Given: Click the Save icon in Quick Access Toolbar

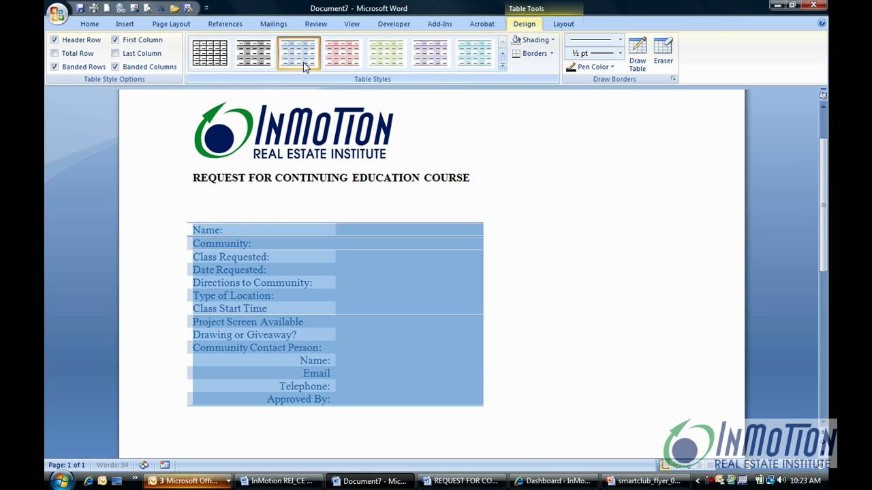Looking at the screenshot, I should (80, 8).
